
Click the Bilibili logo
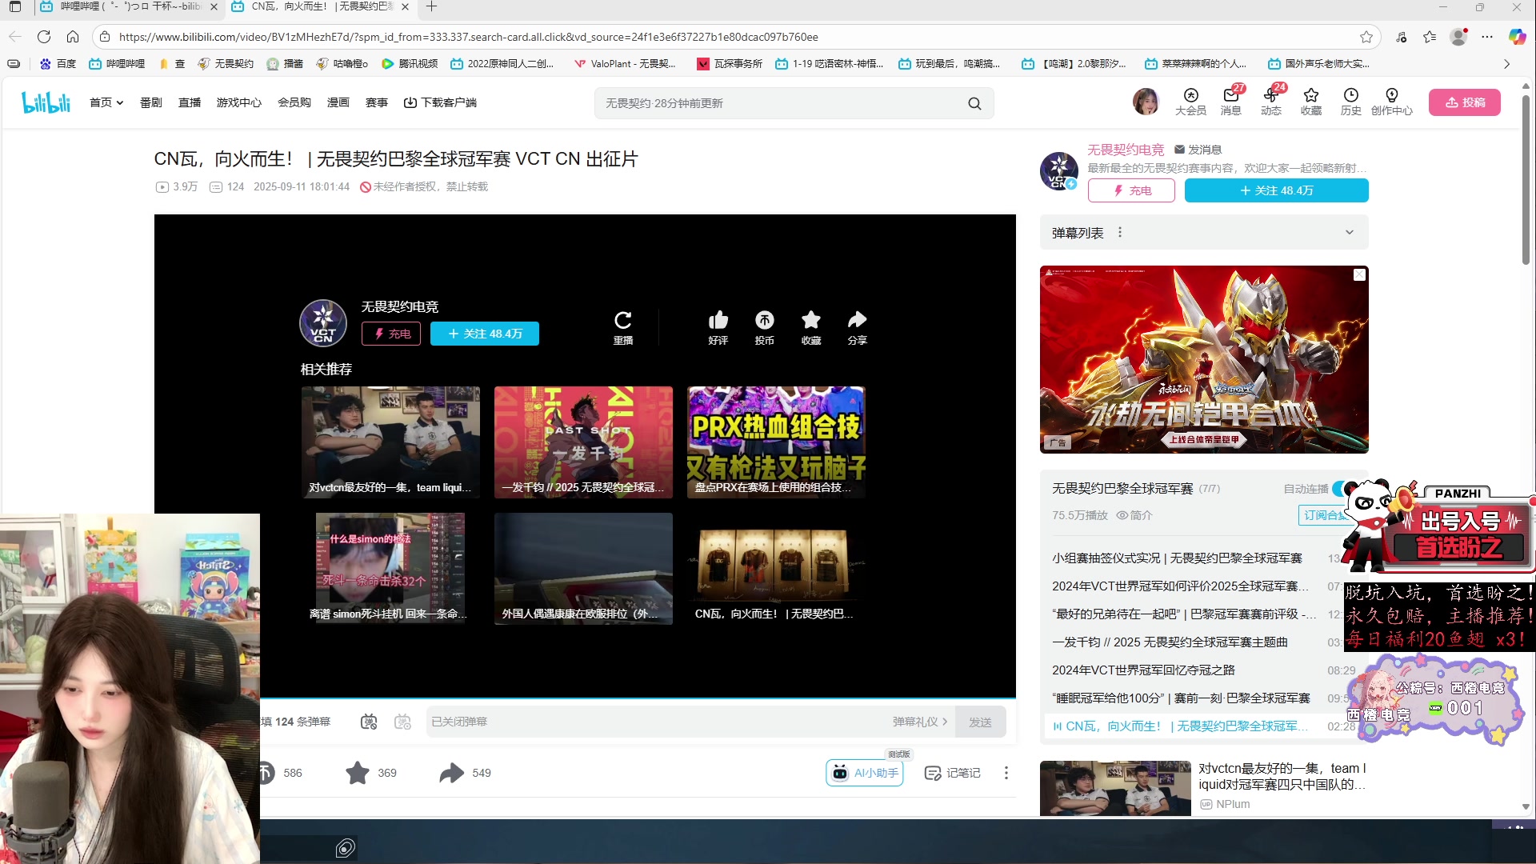tap(46, 102)
